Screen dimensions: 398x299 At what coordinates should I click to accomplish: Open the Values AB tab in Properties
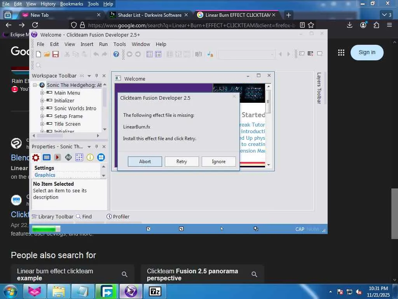point(68,157)
